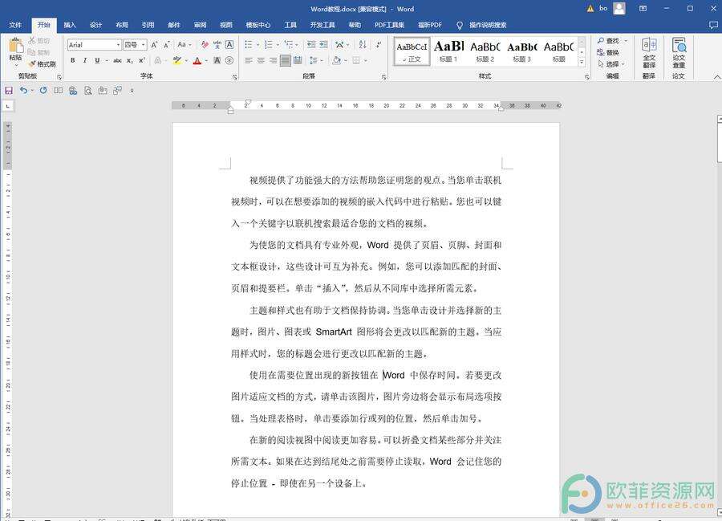Sort text with the A-Z sort icon
The image size is (722, 521).
363,45
